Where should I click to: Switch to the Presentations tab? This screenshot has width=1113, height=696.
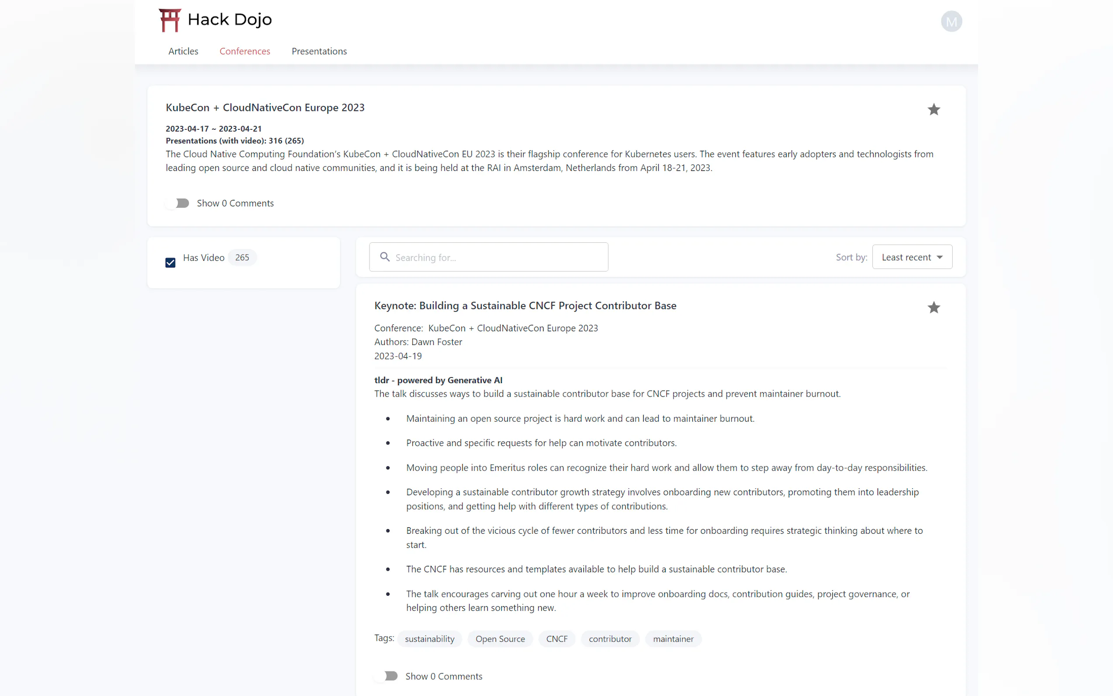(x=319, y=51)
